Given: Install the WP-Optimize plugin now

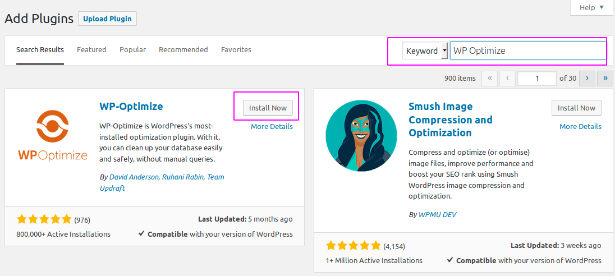Looking at the screenshot, I should point(268,108).
